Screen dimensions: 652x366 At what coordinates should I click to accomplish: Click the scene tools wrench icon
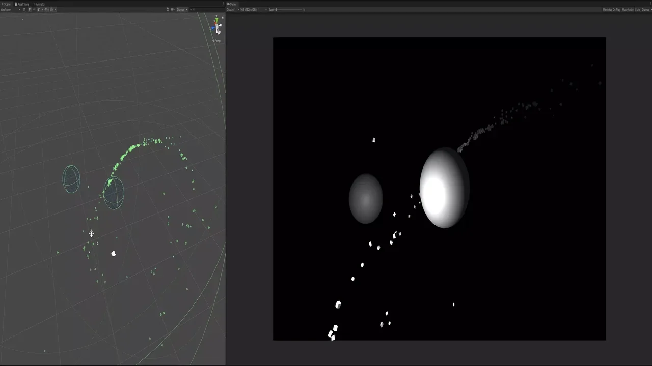coord(168,9)
